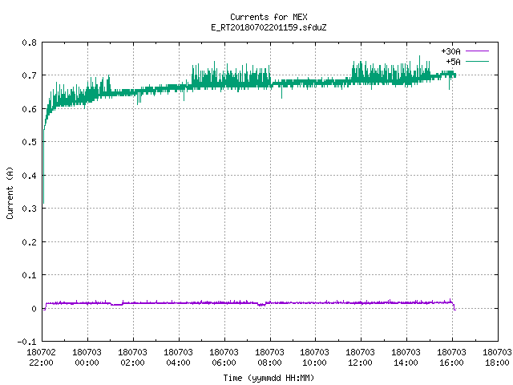Click the 180703 06:00 x-axis tick label
The image size is (513, 385).
click(x=224, y=358)
